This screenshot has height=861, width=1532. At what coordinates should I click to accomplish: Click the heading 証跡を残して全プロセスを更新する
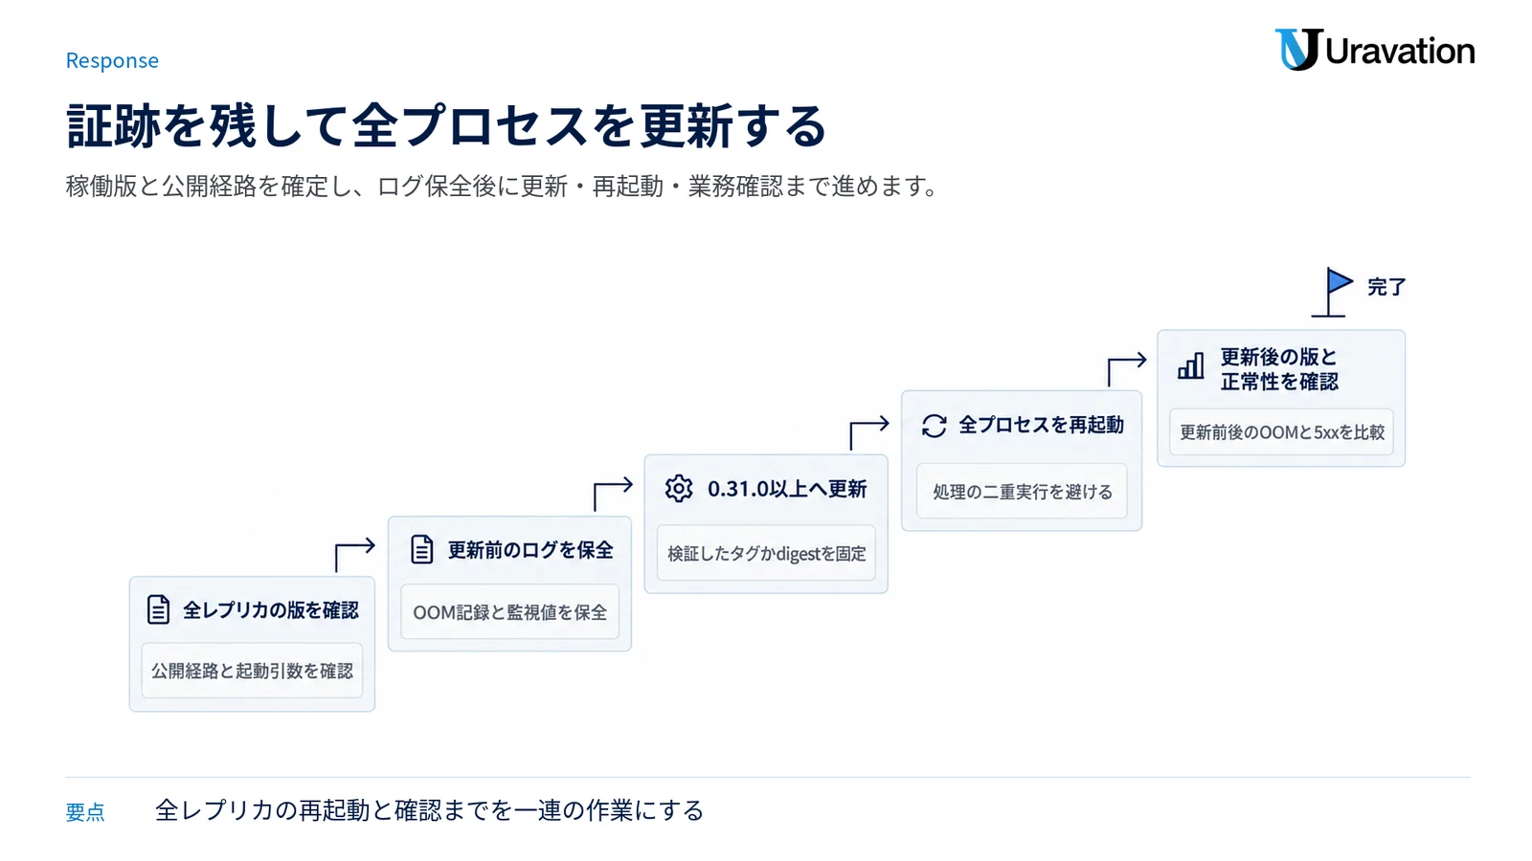tap(446, 126)
